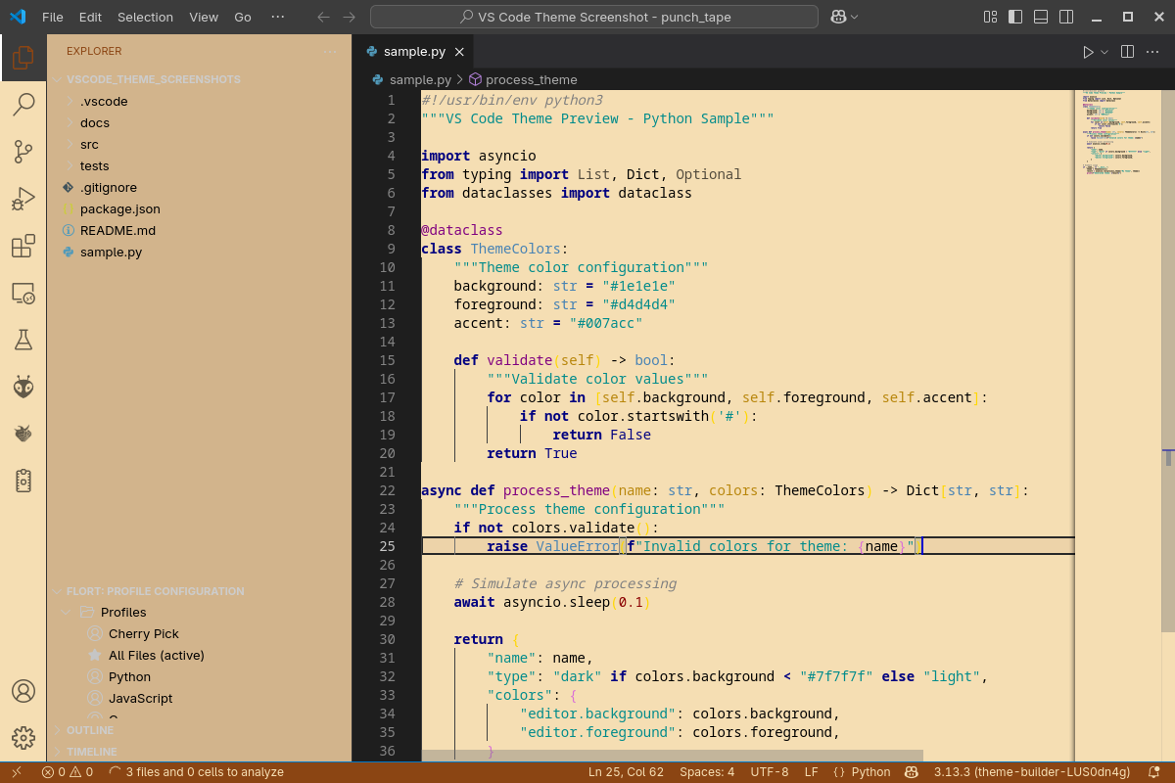Open the Remote Explorer view
The width and height of the screenshot is (1175, 783).
click(23, 293)
